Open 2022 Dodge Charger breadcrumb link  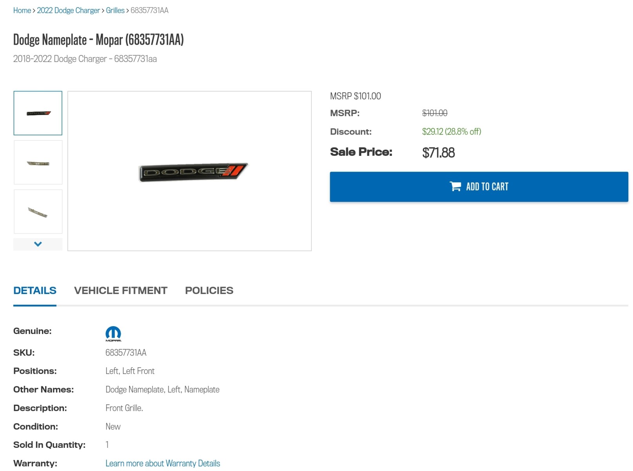pos(68,11)
